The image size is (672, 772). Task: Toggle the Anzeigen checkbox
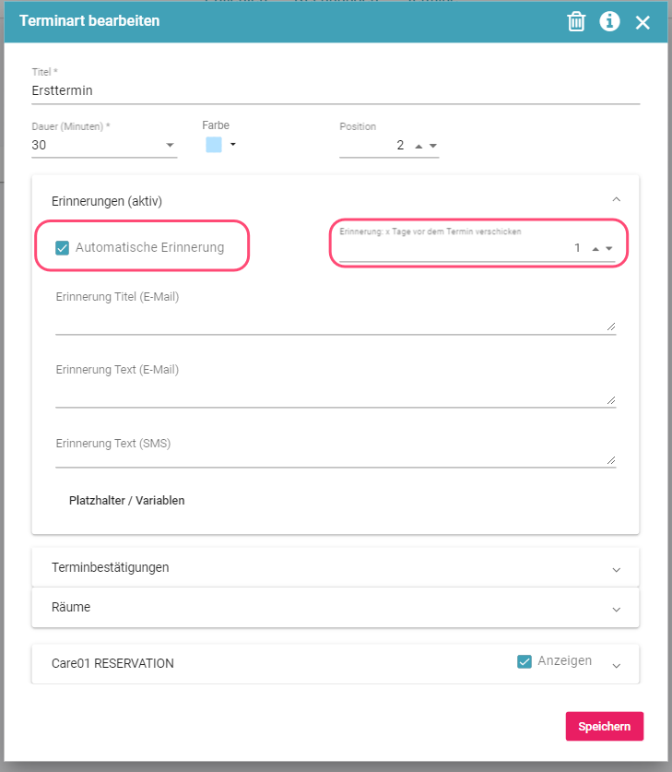pos(525,661)
